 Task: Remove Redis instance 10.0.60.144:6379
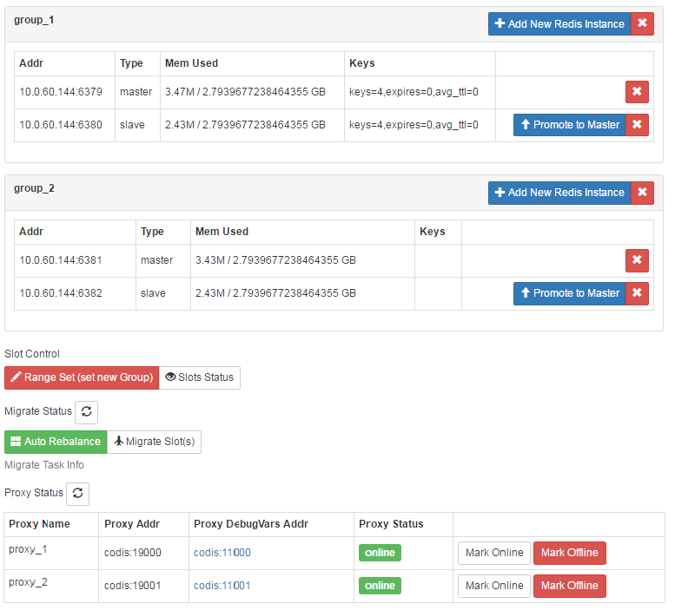[637, 92]
